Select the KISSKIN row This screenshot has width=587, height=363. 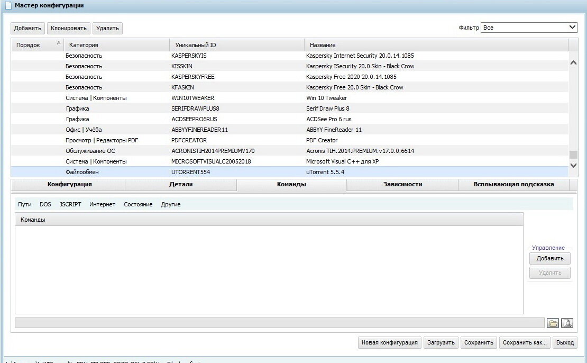tap(289, 66)
